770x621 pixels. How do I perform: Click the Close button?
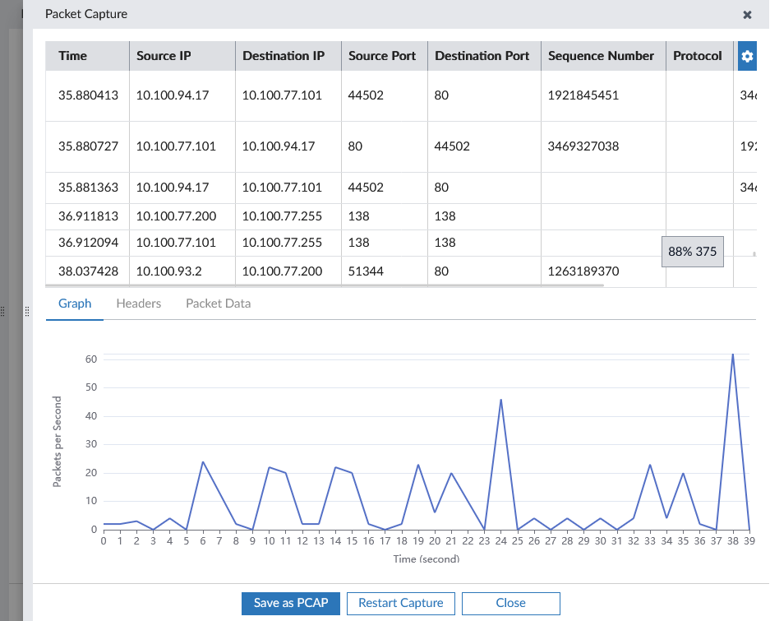point(510,603)
